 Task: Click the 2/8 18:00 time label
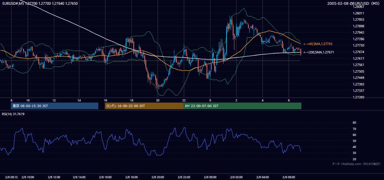click(132, 177)
